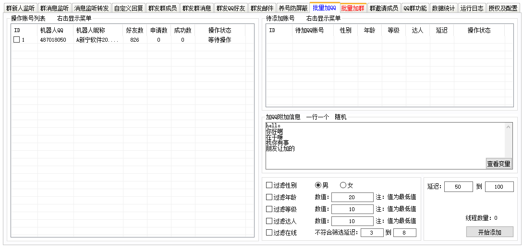Edit the 不符合筛选延迟 minimum field showing 3
The height and width of the screenshot is (248, 523).
pyautogui.click(x=372, y=233)
